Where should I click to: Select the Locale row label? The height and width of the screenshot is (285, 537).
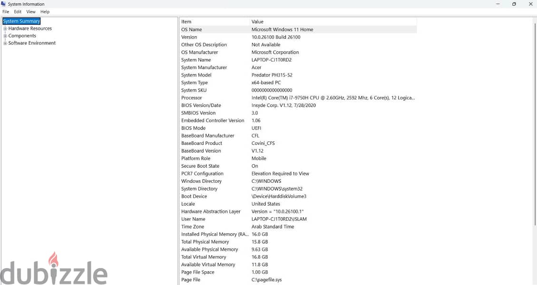[x=188, y=204]
